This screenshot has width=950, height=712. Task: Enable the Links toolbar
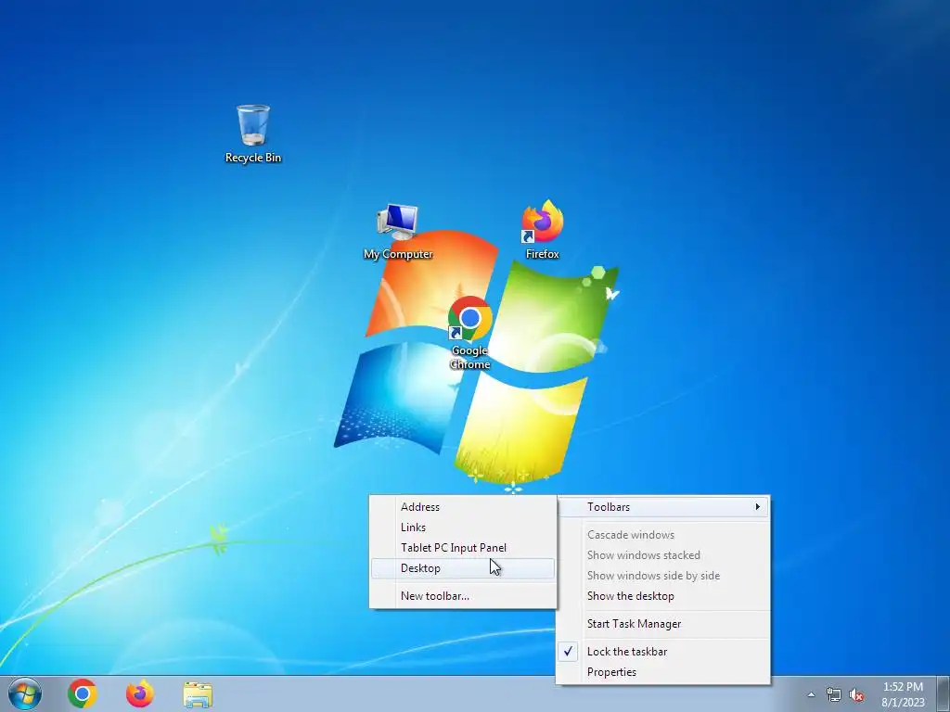(463, 528)
